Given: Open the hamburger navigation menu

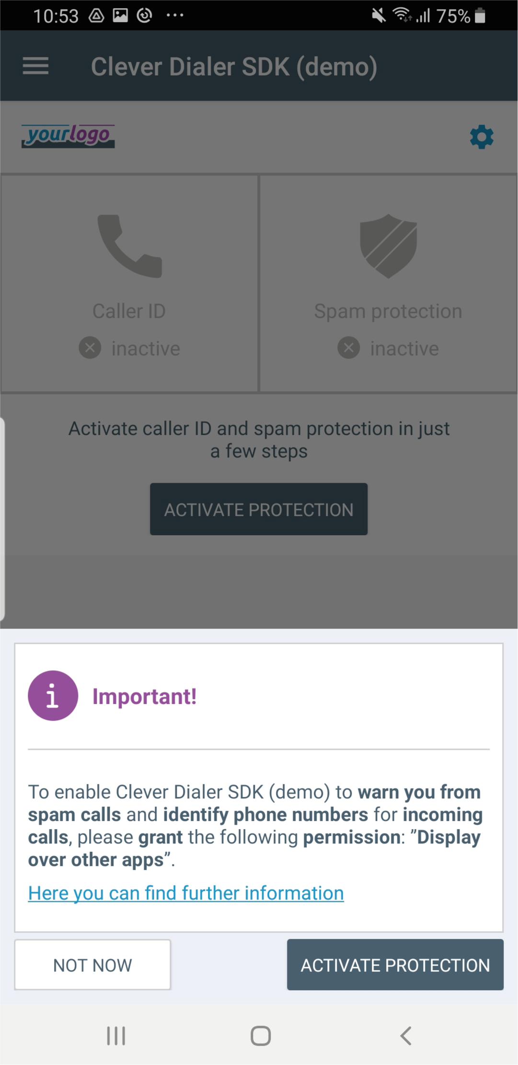Looking at the screenshot, I should [x=35, y=66].
